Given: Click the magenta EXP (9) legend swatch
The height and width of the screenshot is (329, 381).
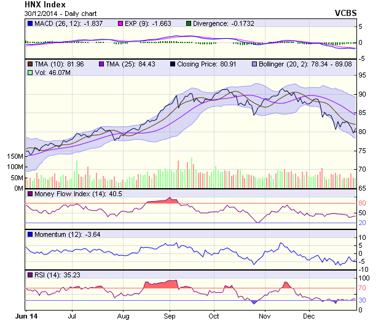Looking at the screenshot, I should (x=120, y=23).
